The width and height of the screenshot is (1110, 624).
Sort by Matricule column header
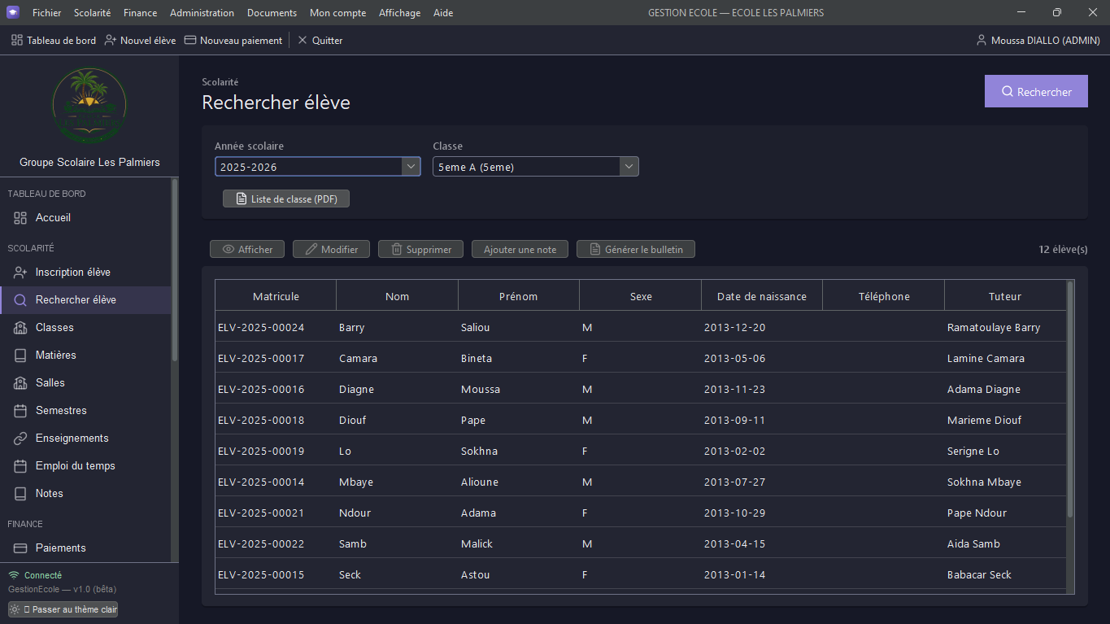tap(276, 296)
